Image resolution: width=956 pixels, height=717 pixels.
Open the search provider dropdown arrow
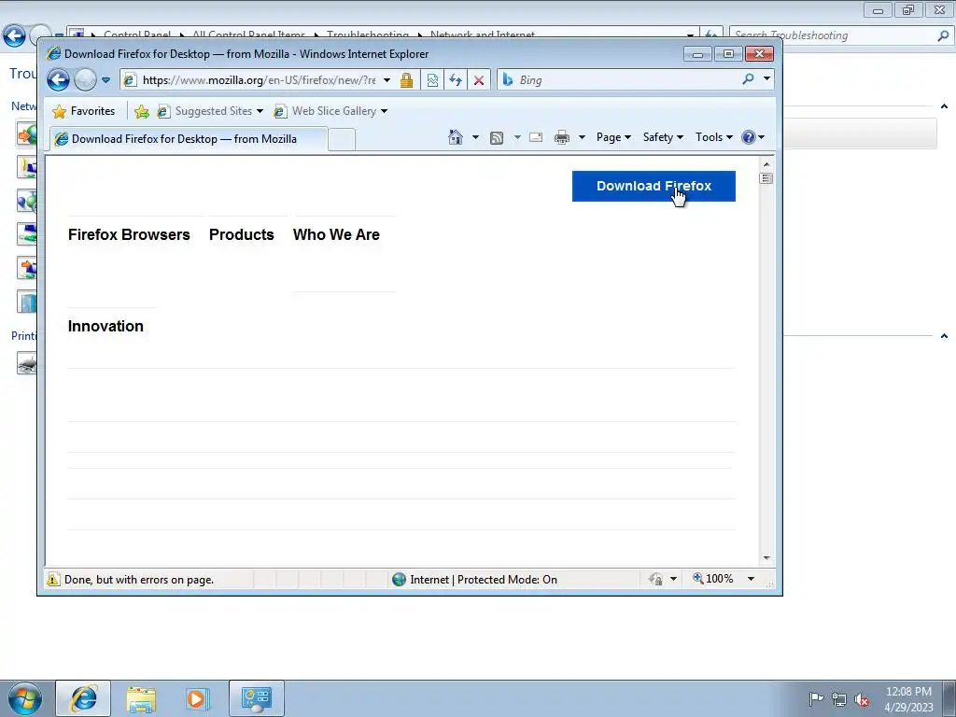(x=766, y=78)
